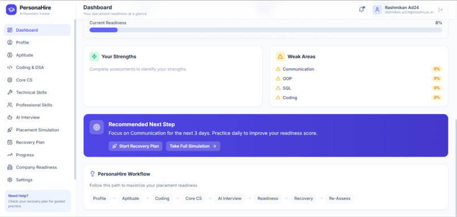Select Technical Skills in sidebar
Screen dimensions: 457x217
click(x=37, y=92)
